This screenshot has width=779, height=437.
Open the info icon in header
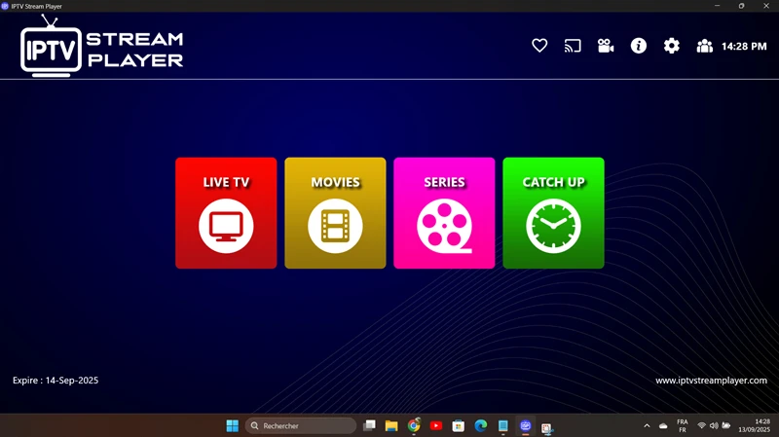(x=639, y=46)
